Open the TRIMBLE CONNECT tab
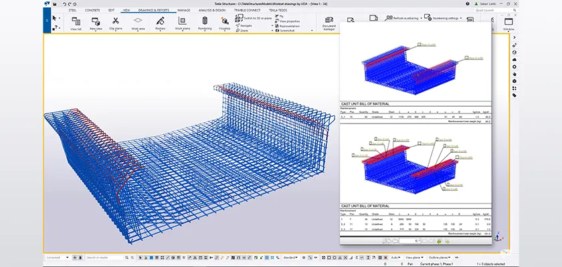This screenshot has height=267, width=562. click(248, 11)
